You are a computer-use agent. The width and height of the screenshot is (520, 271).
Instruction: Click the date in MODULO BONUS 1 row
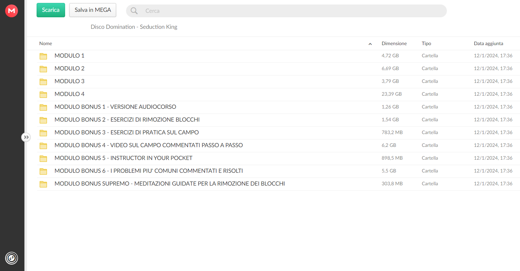pyautogui.click(x=493, y=107)
